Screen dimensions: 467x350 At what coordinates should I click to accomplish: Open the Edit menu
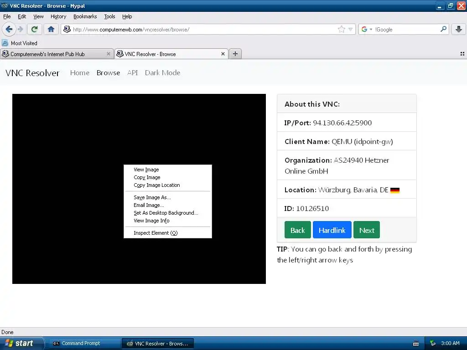[22, 16]
